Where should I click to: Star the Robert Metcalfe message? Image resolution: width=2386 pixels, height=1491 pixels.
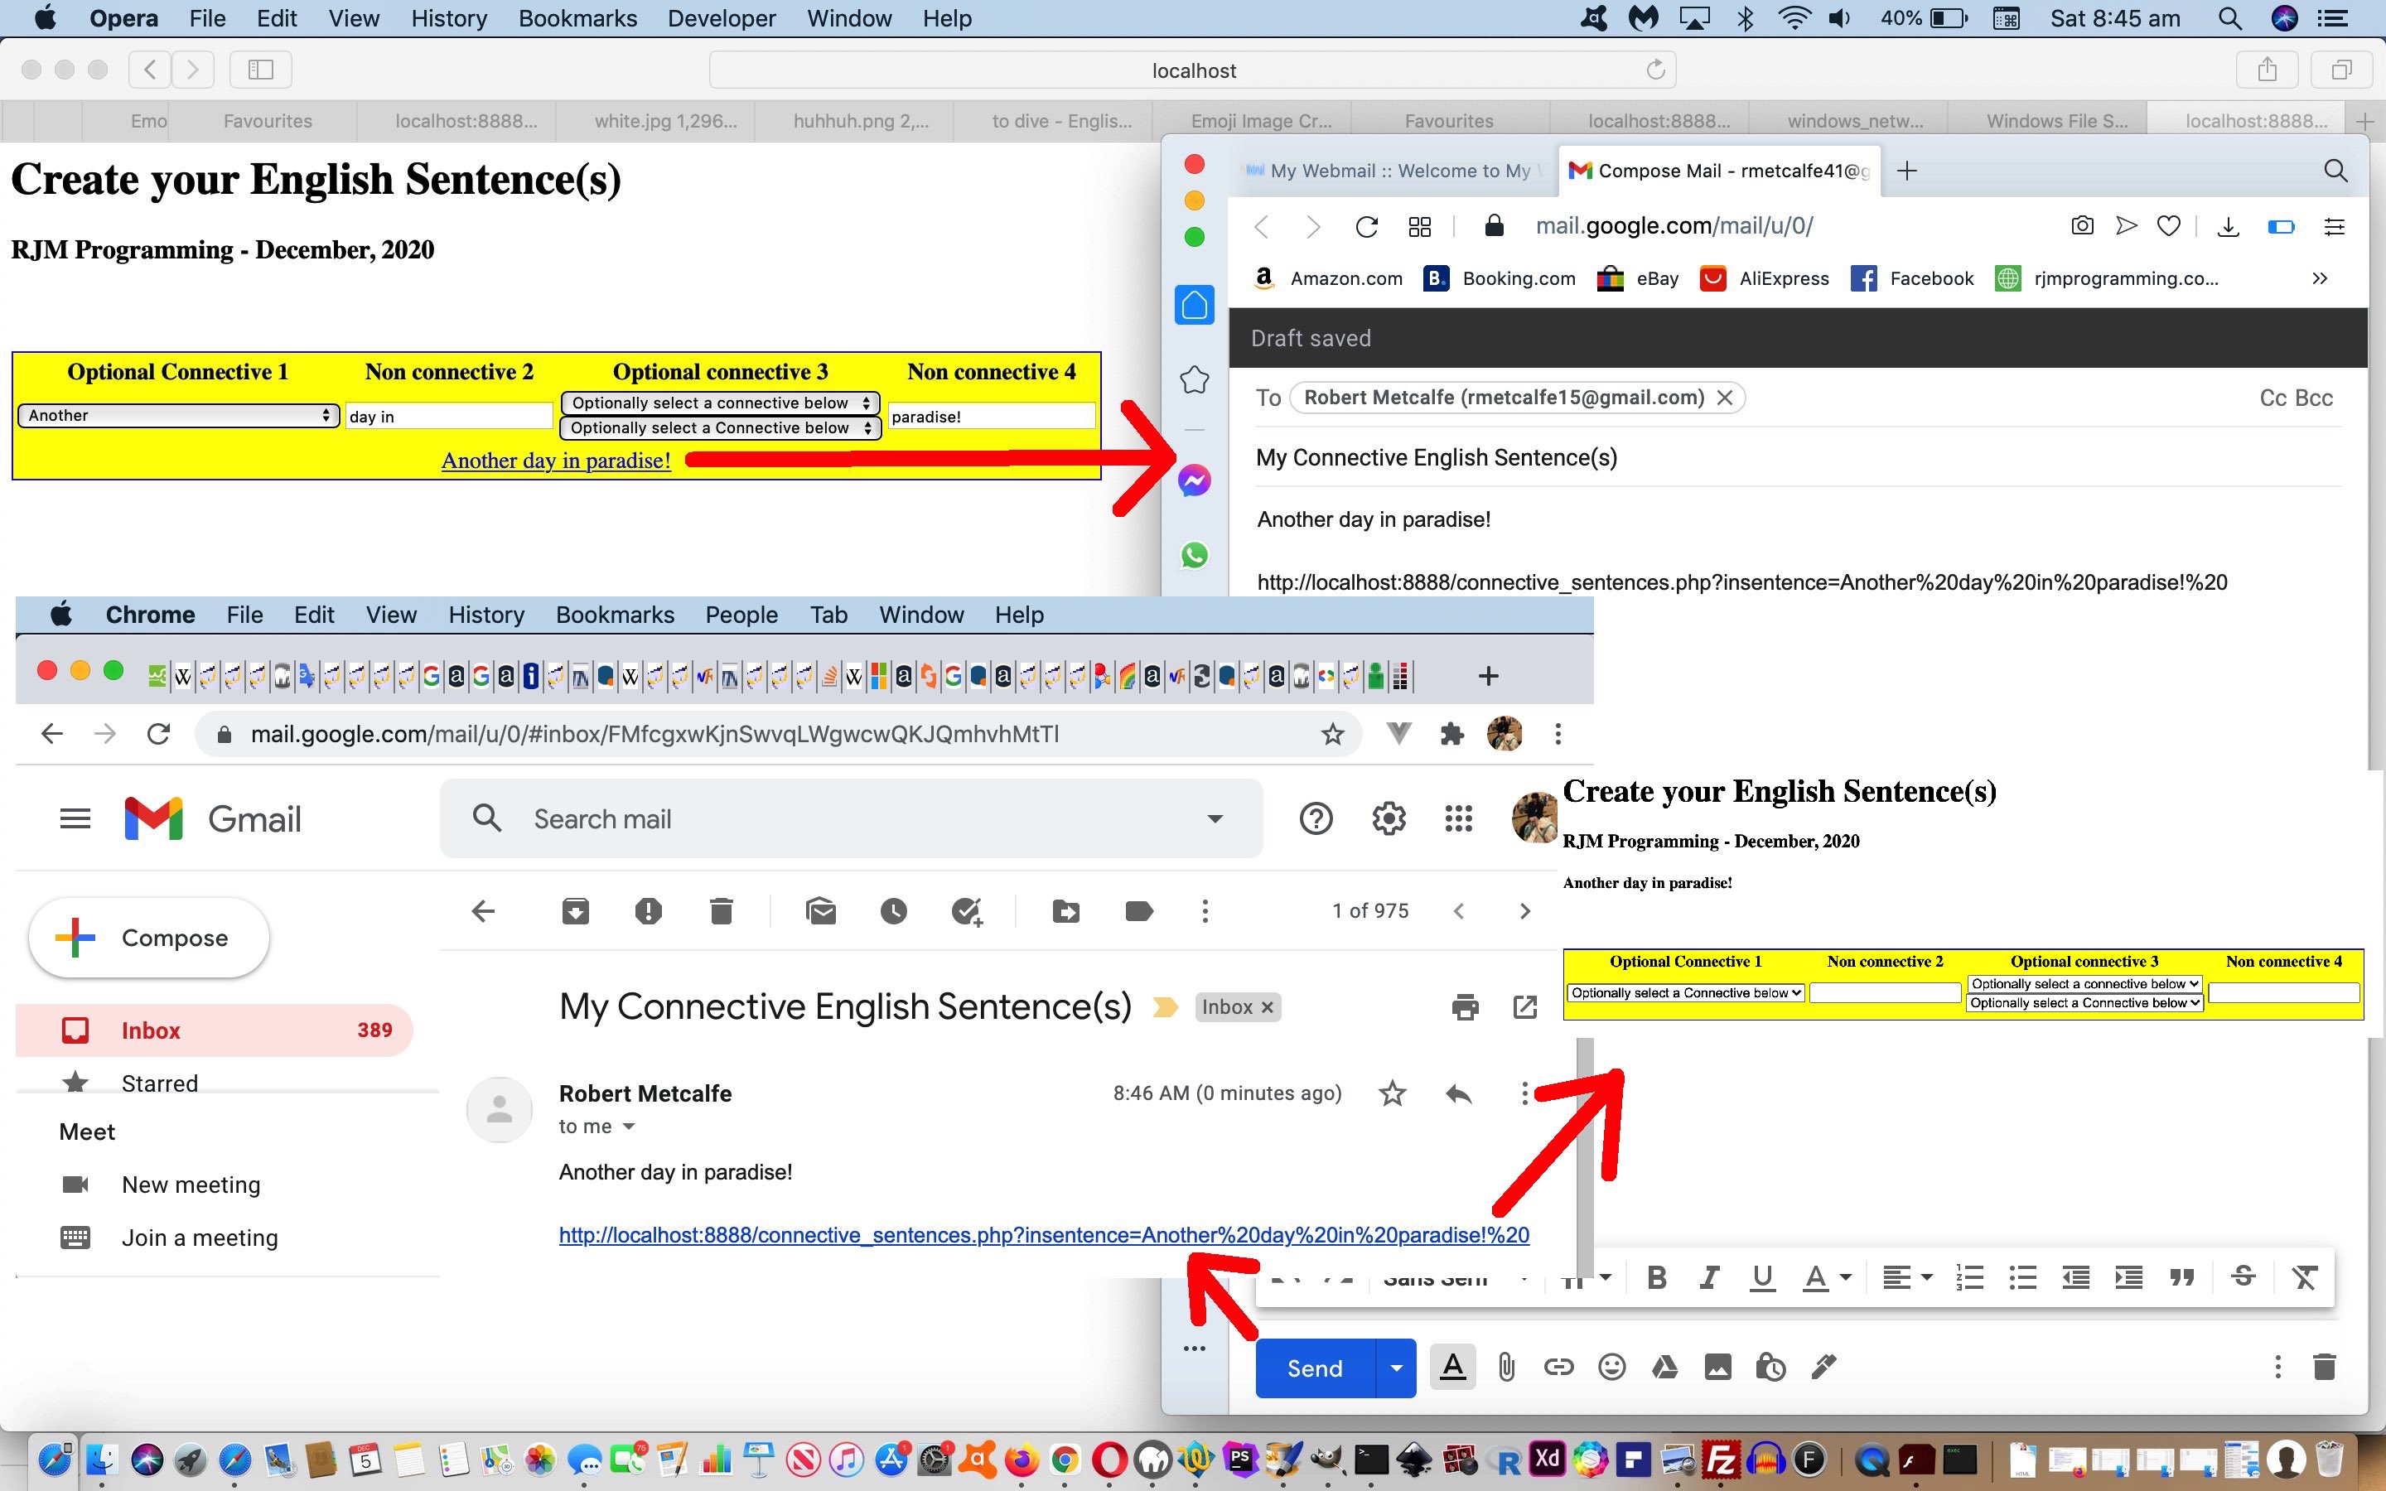pyautogui.click(x=1392, y=1093)
